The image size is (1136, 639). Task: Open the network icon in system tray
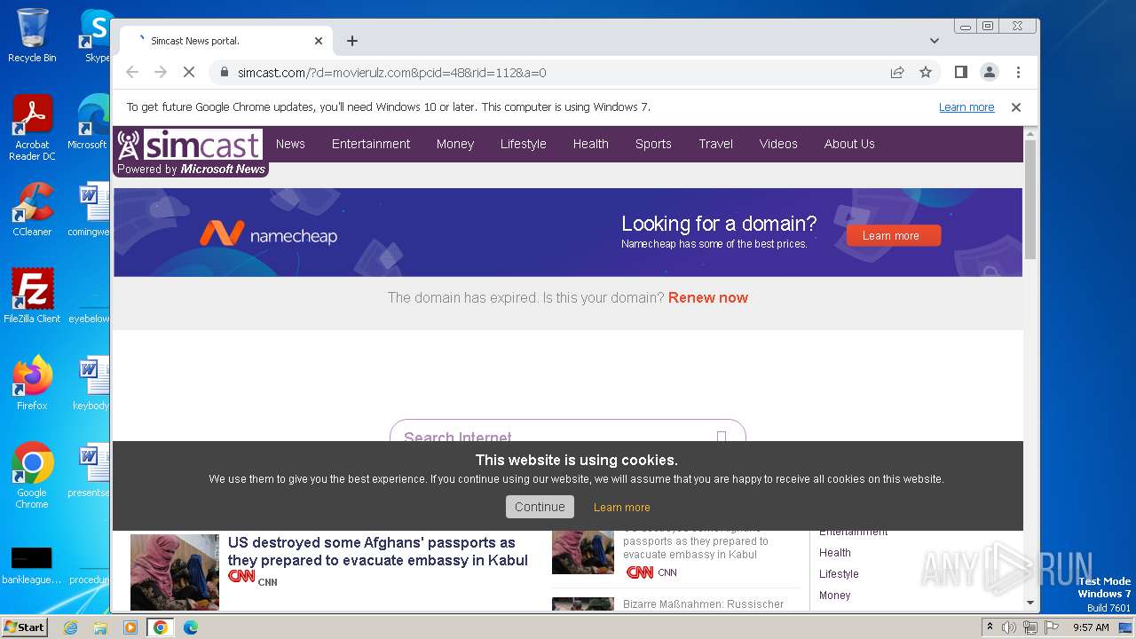(1030, 627)
